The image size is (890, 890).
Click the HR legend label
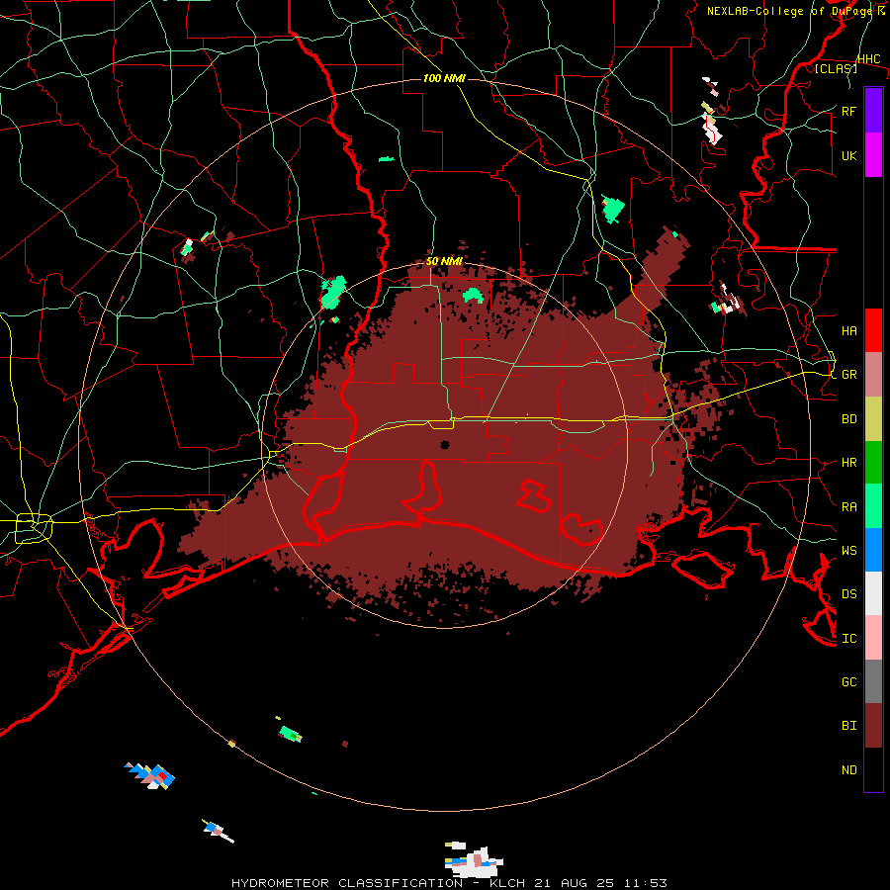[848, 463]
